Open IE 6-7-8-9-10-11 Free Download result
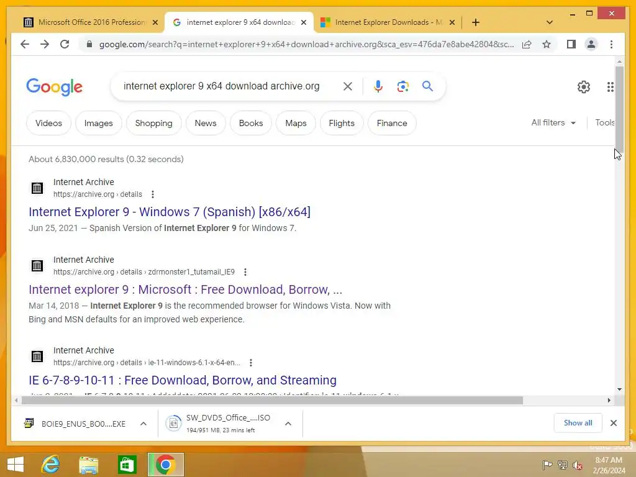636x477 pixels. coord(183,380)
